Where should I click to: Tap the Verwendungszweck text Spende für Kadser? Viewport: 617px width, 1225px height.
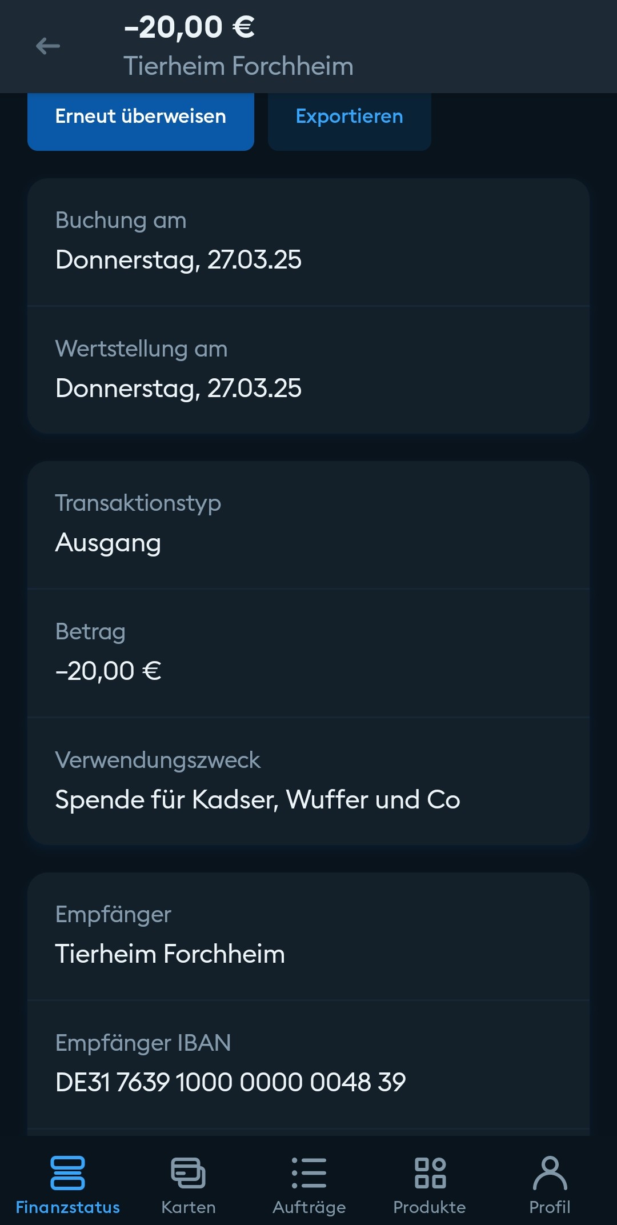coord(257,799)
